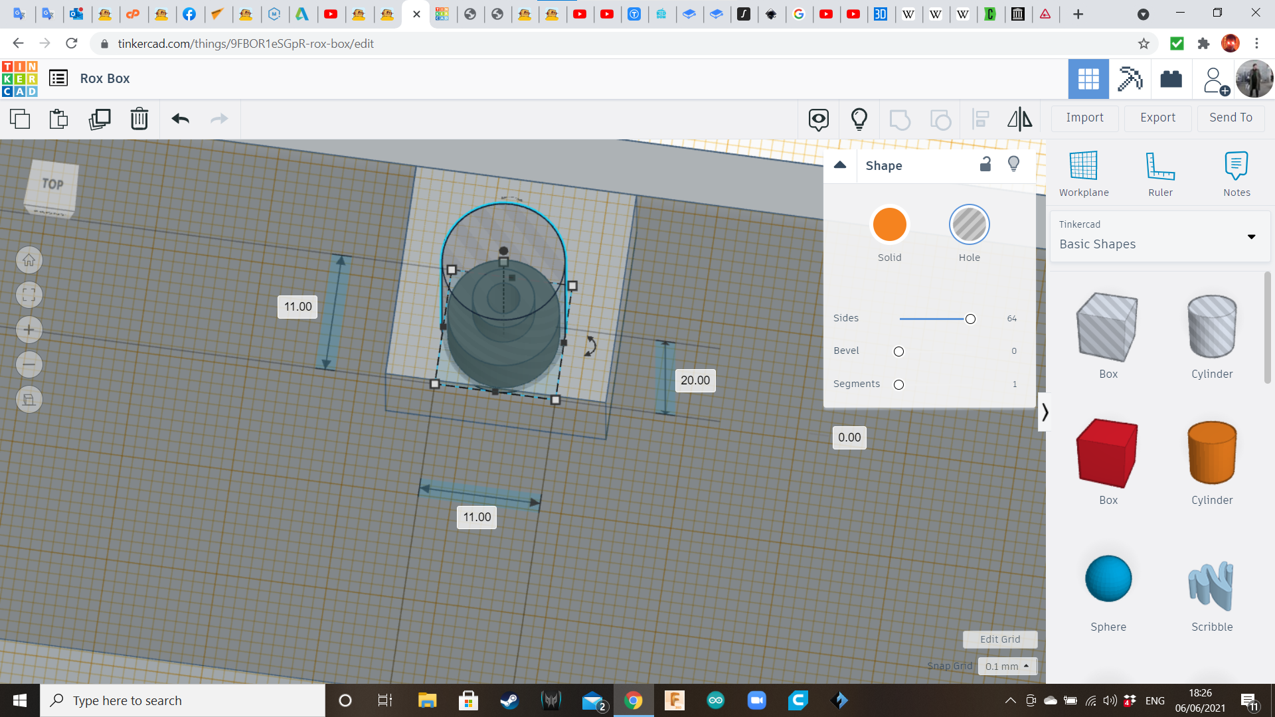Expand the Basic Shapes dropdown

click(1251, 236)
